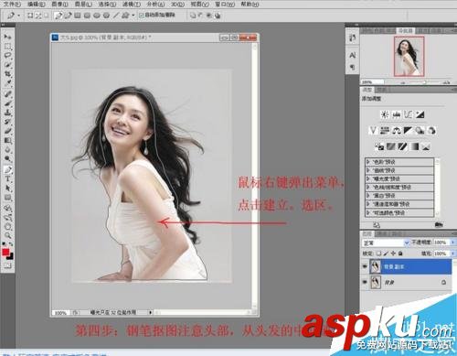The image size is (457, 356).
Task: Enable Shape Layers mode in options bar
Action: [x=31, y=16]
